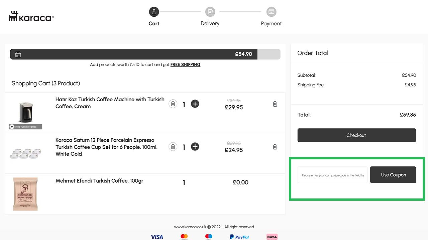Click the Maestro payment icon
The image size is (428, 240).
click(209, 237)
